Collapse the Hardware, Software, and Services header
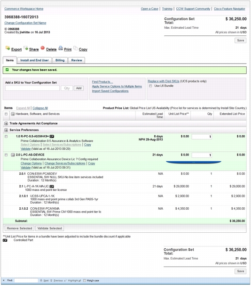Screen dimensions: 251x286 [13, 114]
